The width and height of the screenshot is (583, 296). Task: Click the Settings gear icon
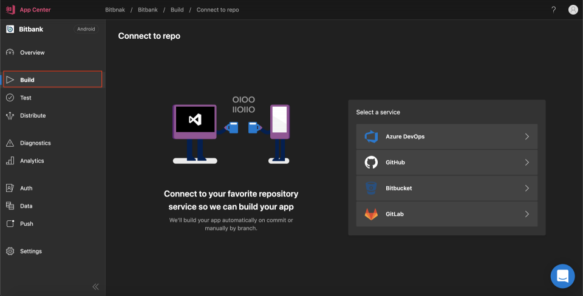coord(10,251)
